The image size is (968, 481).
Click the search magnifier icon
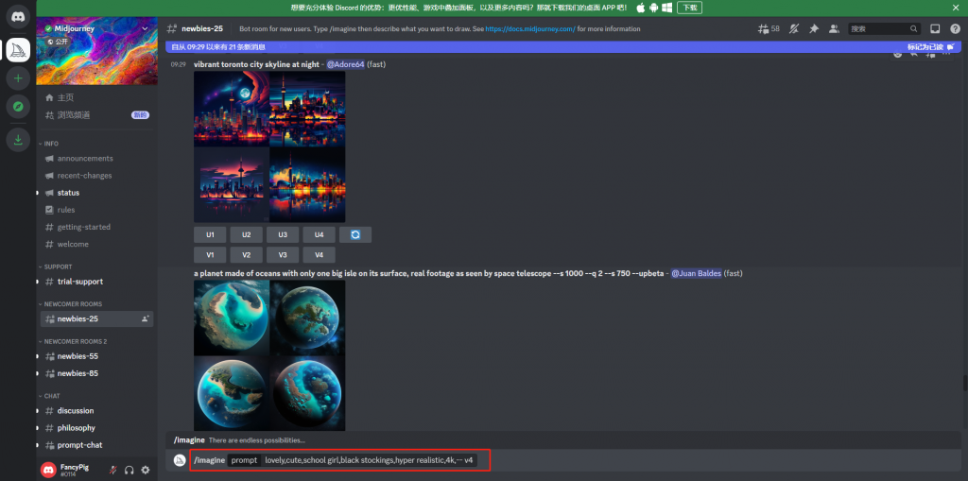pos(914,28)
